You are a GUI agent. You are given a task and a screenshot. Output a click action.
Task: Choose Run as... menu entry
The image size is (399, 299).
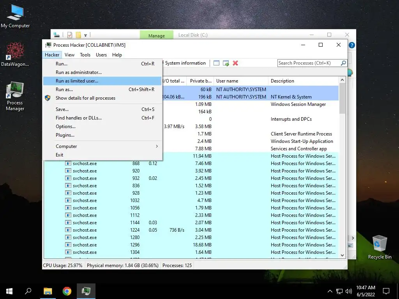coord(102,90)
